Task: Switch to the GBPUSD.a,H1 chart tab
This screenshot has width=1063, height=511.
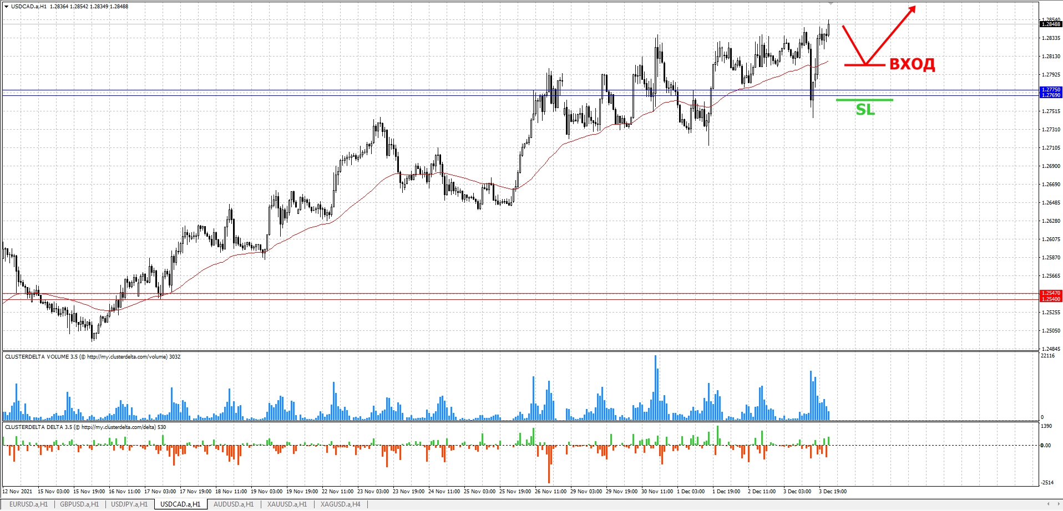Action: [x=79, y=504]
